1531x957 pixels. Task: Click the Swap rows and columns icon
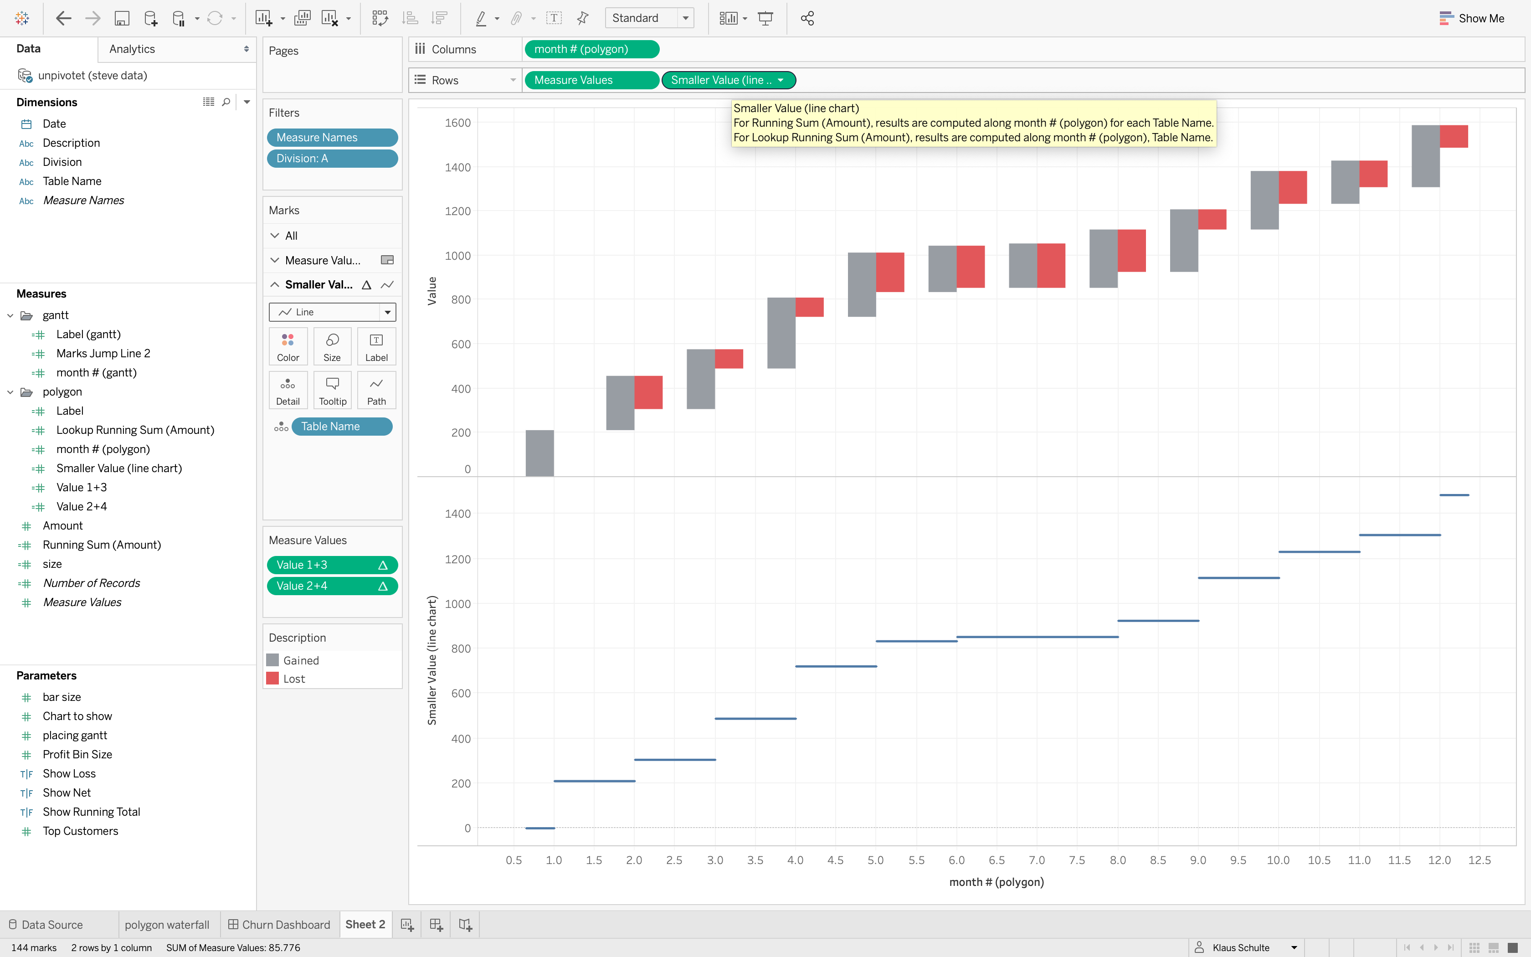(x=380, y=18)
